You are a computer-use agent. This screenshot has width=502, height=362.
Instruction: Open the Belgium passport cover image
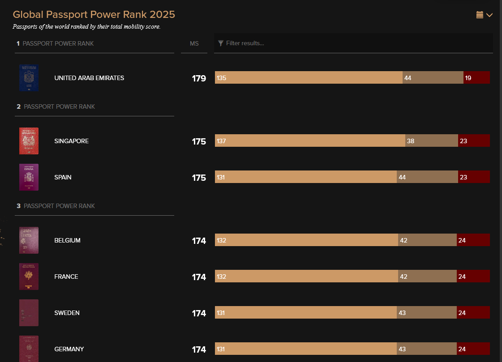click(x=29, y=240)
